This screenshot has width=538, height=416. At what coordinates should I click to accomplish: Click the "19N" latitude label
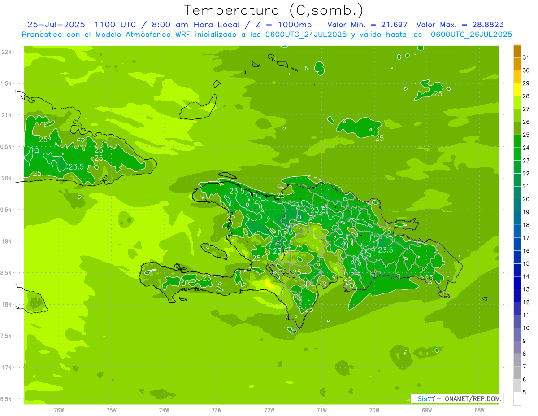click(x=6, y=241)
